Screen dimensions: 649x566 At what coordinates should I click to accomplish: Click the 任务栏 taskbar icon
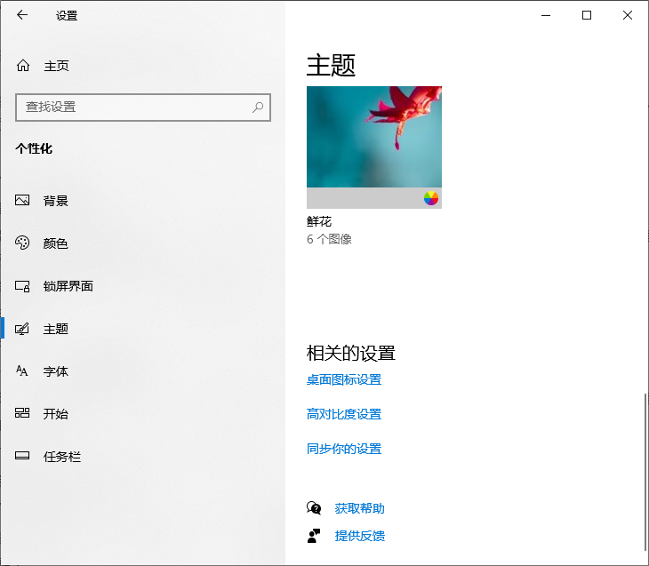point(22,456)
